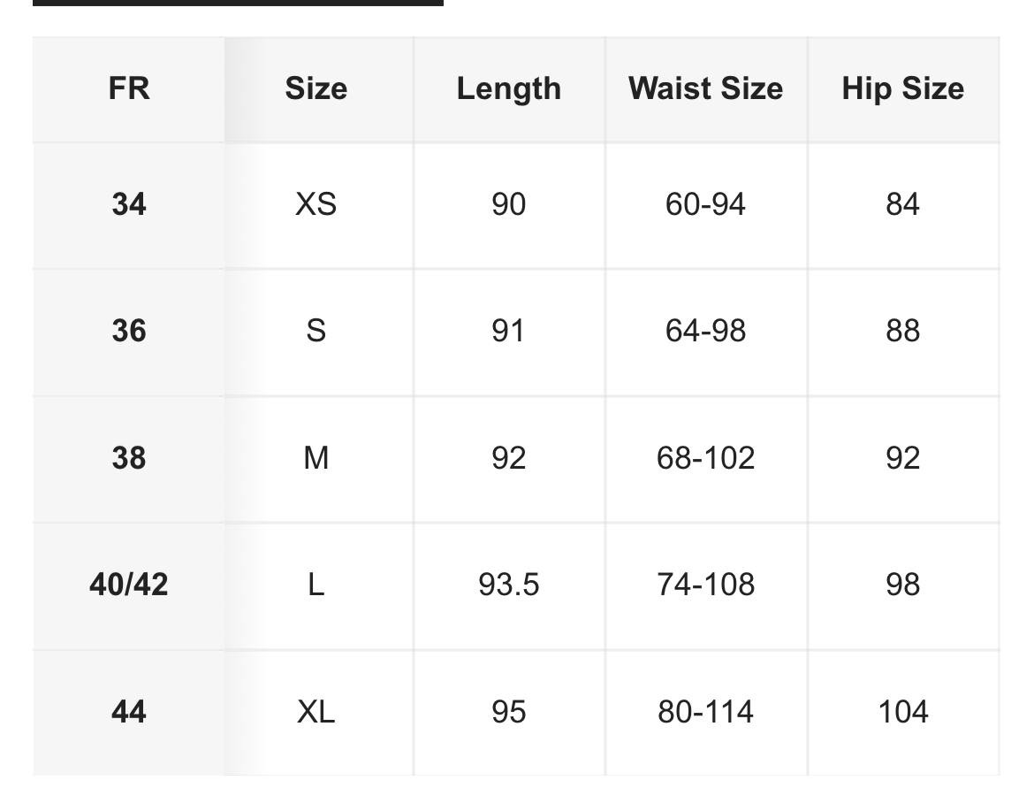
Task: Click the XS size cell
Action: [x=316, y=204]
